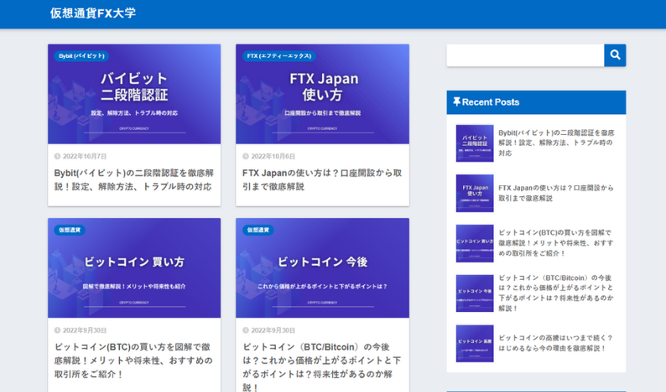The height and width of the screenshot is (392, 666).
Task: Click the pin icon in Recent Posts header
Action: pyautogui.click(x=457, y=102)
